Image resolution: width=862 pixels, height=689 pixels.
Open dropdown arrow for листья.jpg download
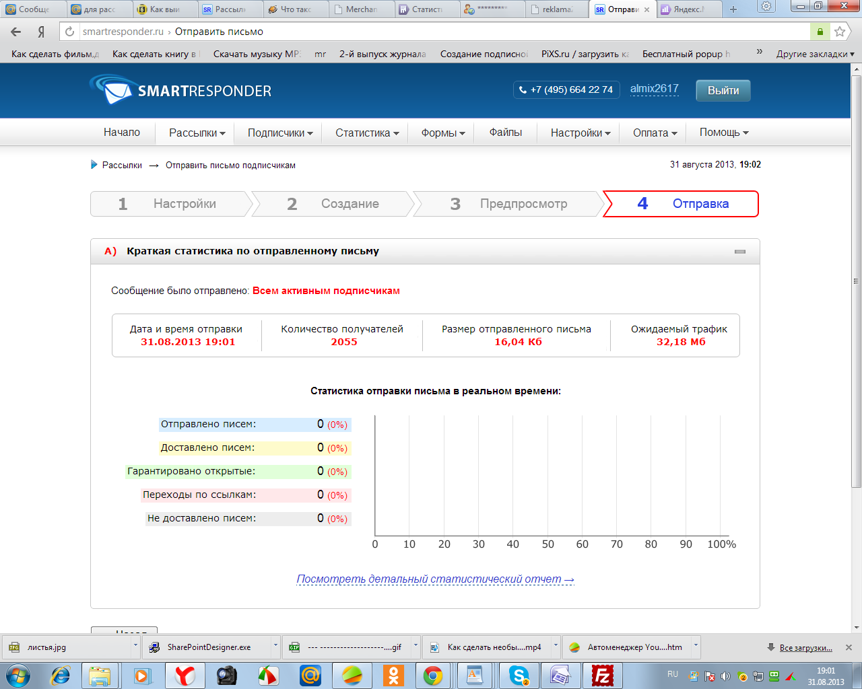click(x=135, y=645)
